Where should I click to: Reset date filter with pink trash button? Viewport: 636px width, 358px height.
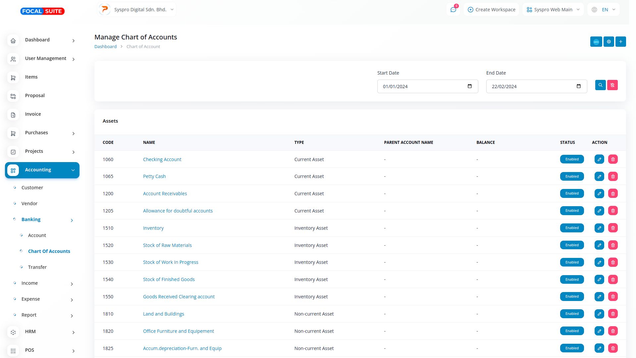(612, 85)
